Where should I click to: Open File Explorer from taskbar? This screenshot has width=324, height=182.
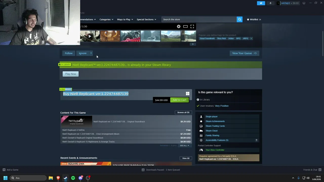point(51,178)
